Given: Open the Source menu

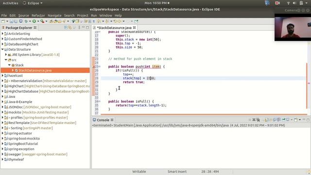Looking at the screenshot, I should pos(24,15).
